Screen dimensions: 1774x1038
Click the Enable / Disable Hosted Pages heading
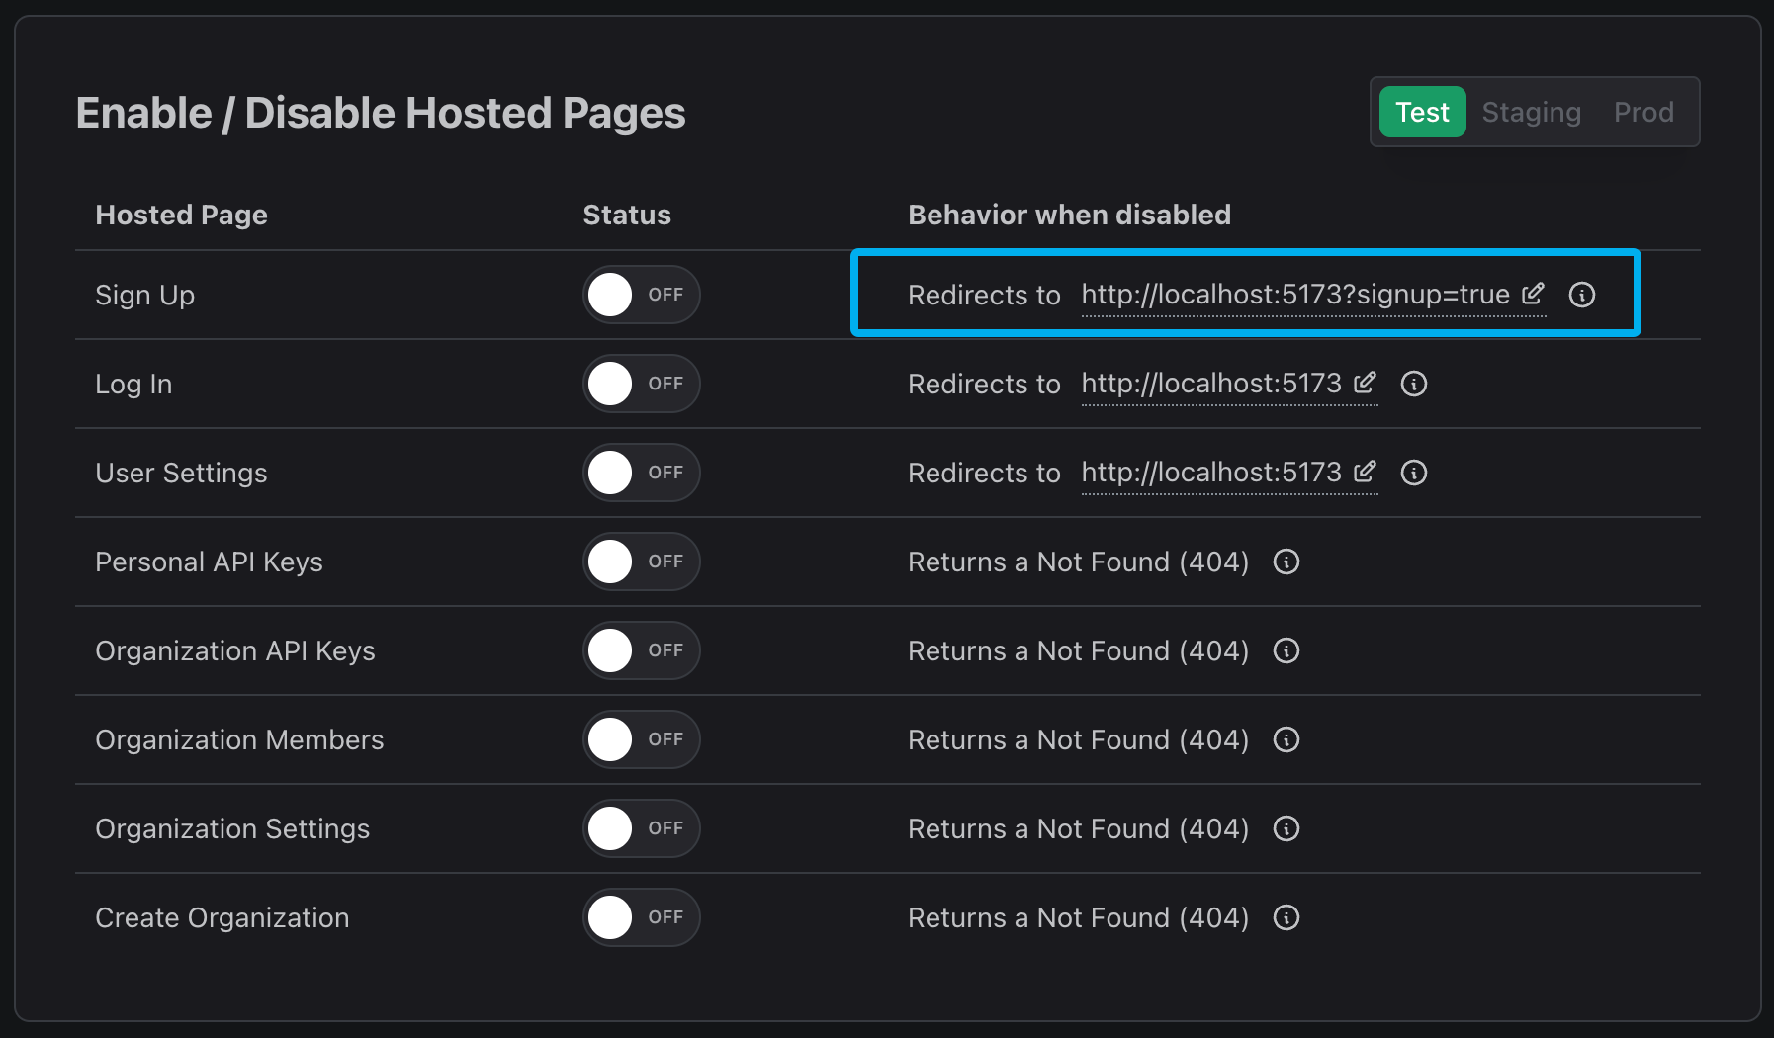click(381, 113)
